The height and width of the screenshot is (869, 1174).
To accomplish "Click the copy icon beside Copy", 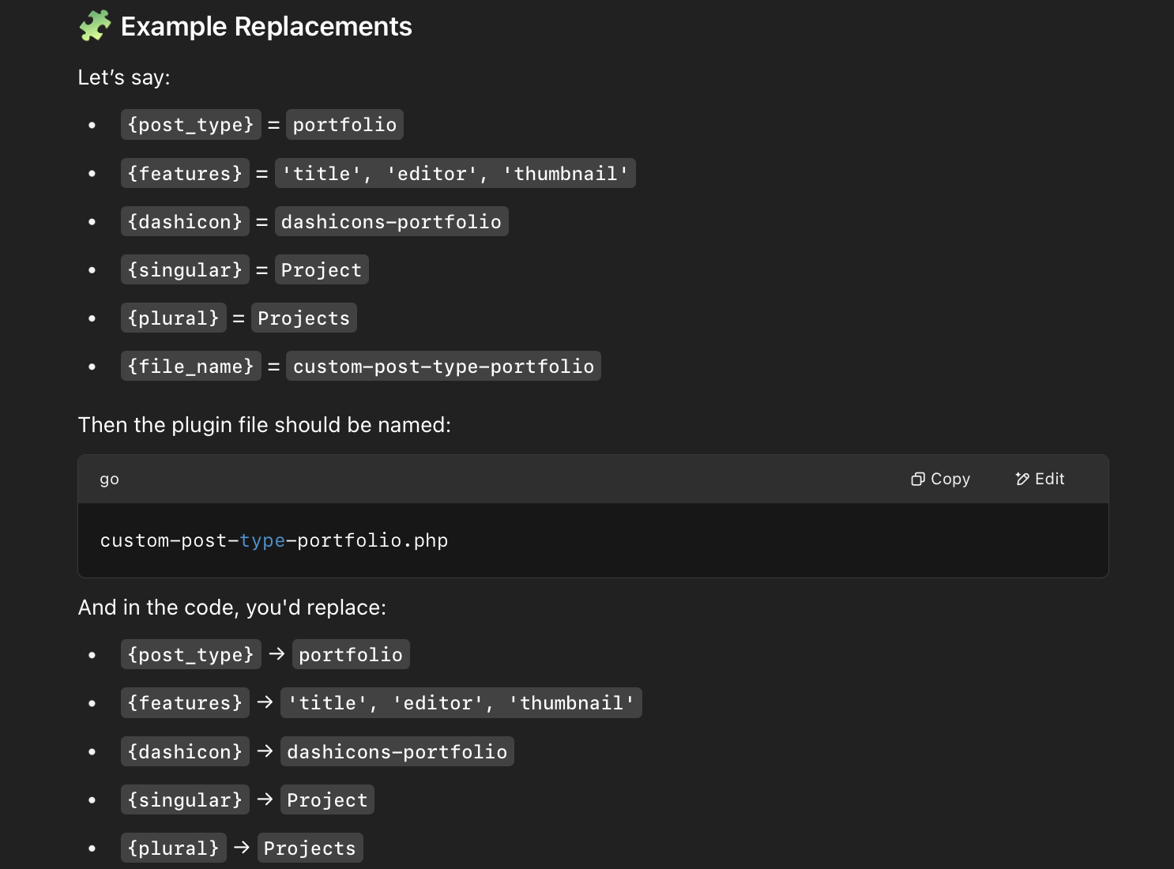I will (917, 479).
